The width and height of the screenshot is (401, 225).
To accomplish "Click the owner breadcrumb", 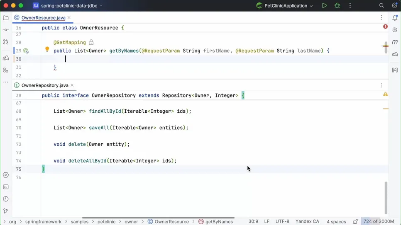I will 131,222.
